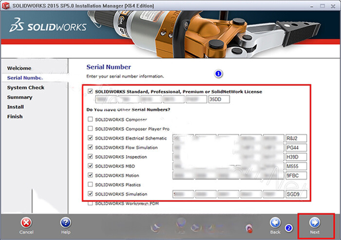Open the Help question mark icon
Screen dimensions: 341x240
point(66,222)
